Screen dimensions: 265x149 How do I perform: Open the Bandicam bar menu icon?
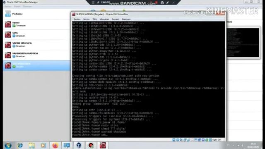click(x=93, y=2)
